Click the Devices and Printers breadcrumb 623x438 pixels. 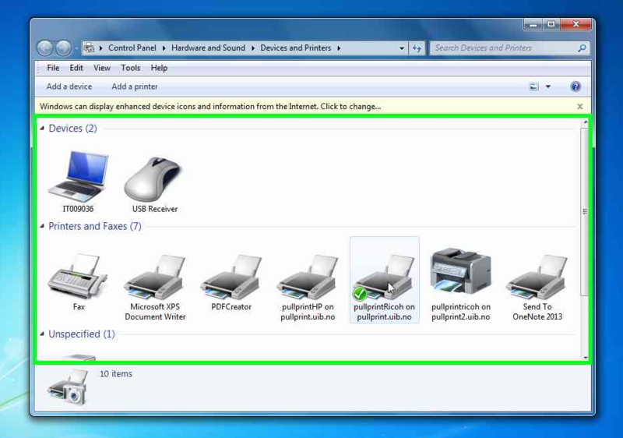click(296, 48)
